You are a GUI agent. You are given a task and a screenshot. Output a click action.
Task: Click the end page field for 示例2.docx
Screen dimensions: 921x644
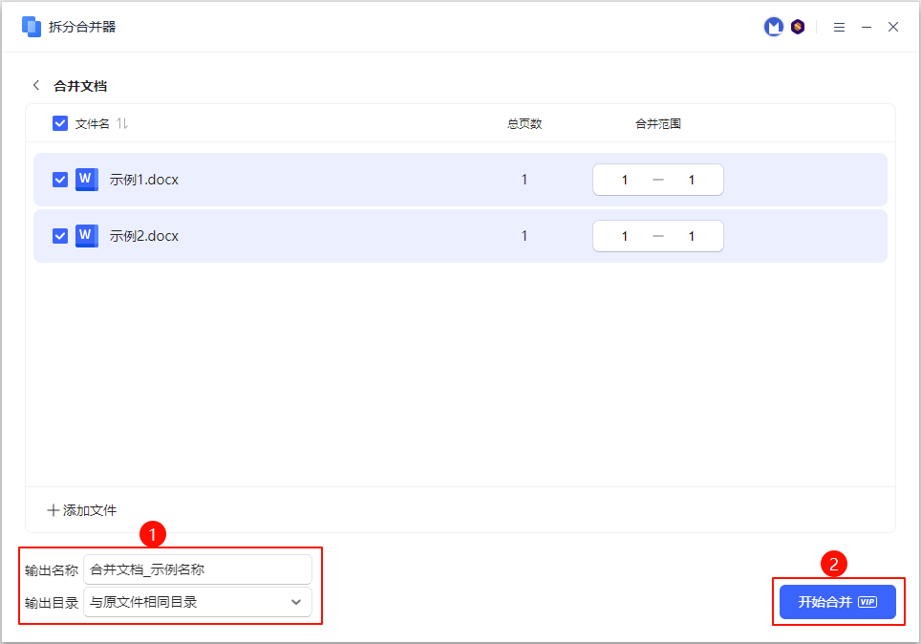[691, 236]
